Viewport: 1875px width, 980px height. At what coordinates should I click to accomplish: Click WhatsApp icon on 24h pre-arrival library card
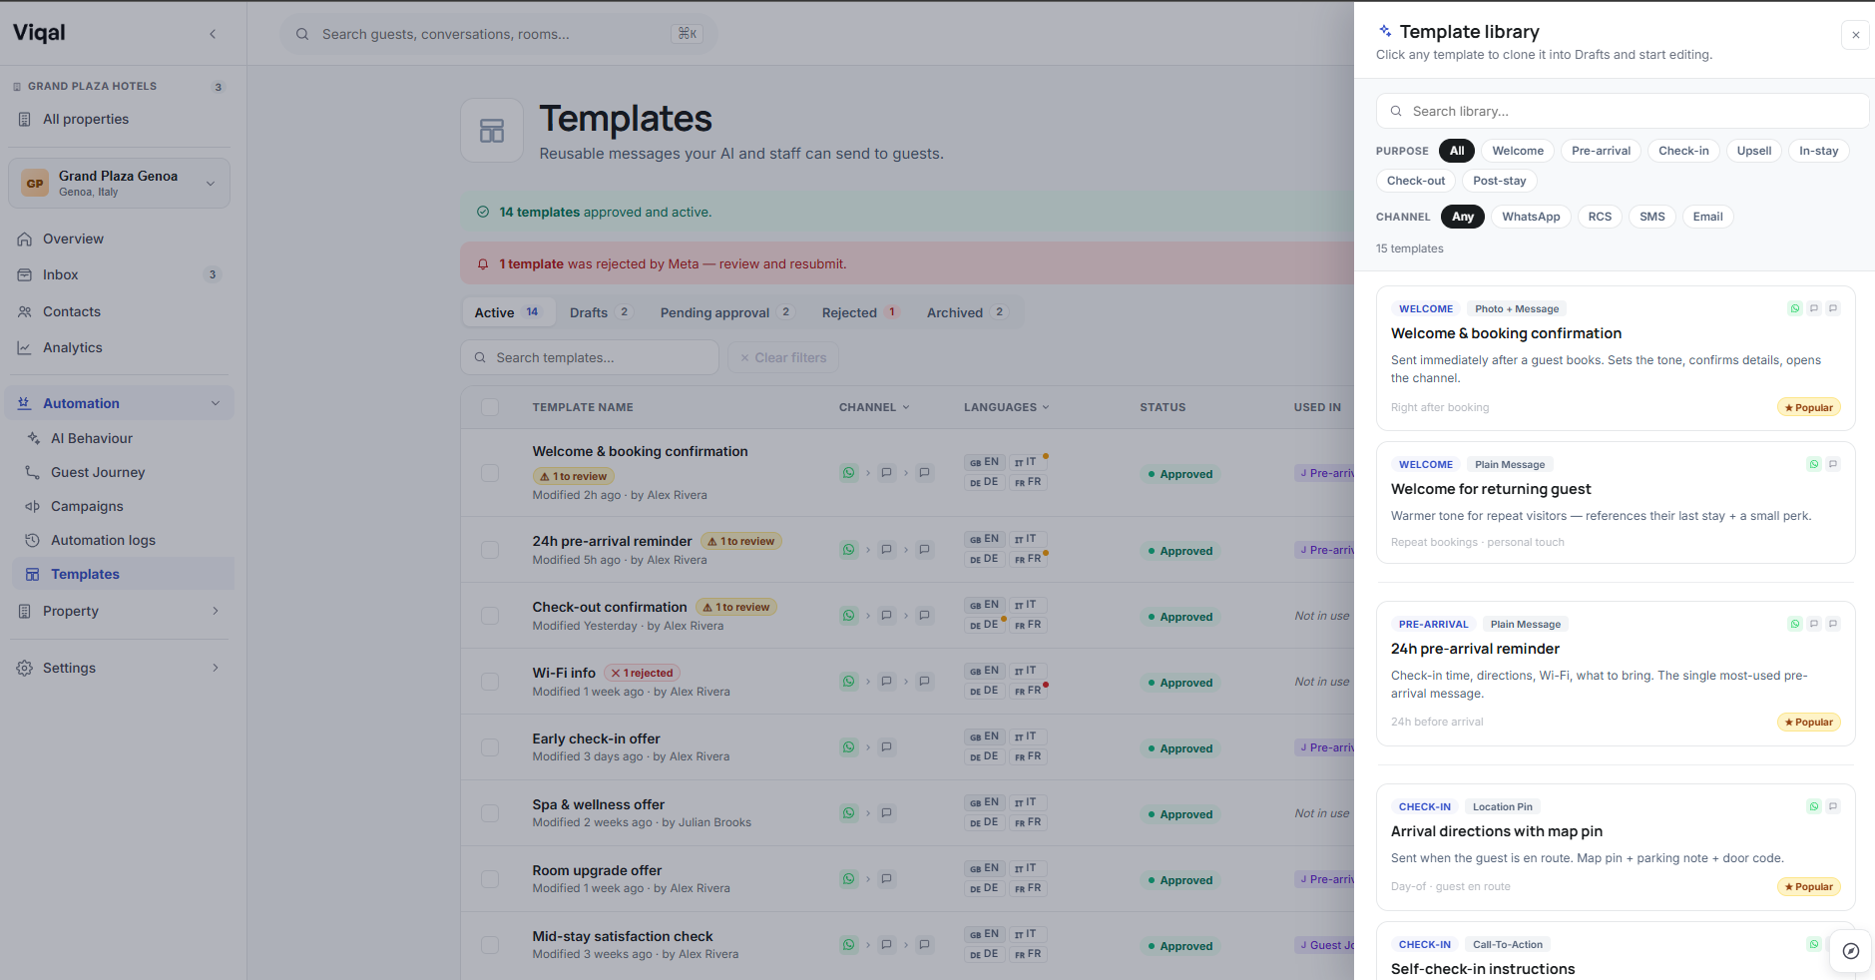click(1795, 625)
